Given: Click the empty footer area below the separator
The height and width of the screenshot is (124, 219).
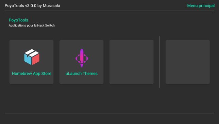Looking at the screenshot, I should pos(109,119).
